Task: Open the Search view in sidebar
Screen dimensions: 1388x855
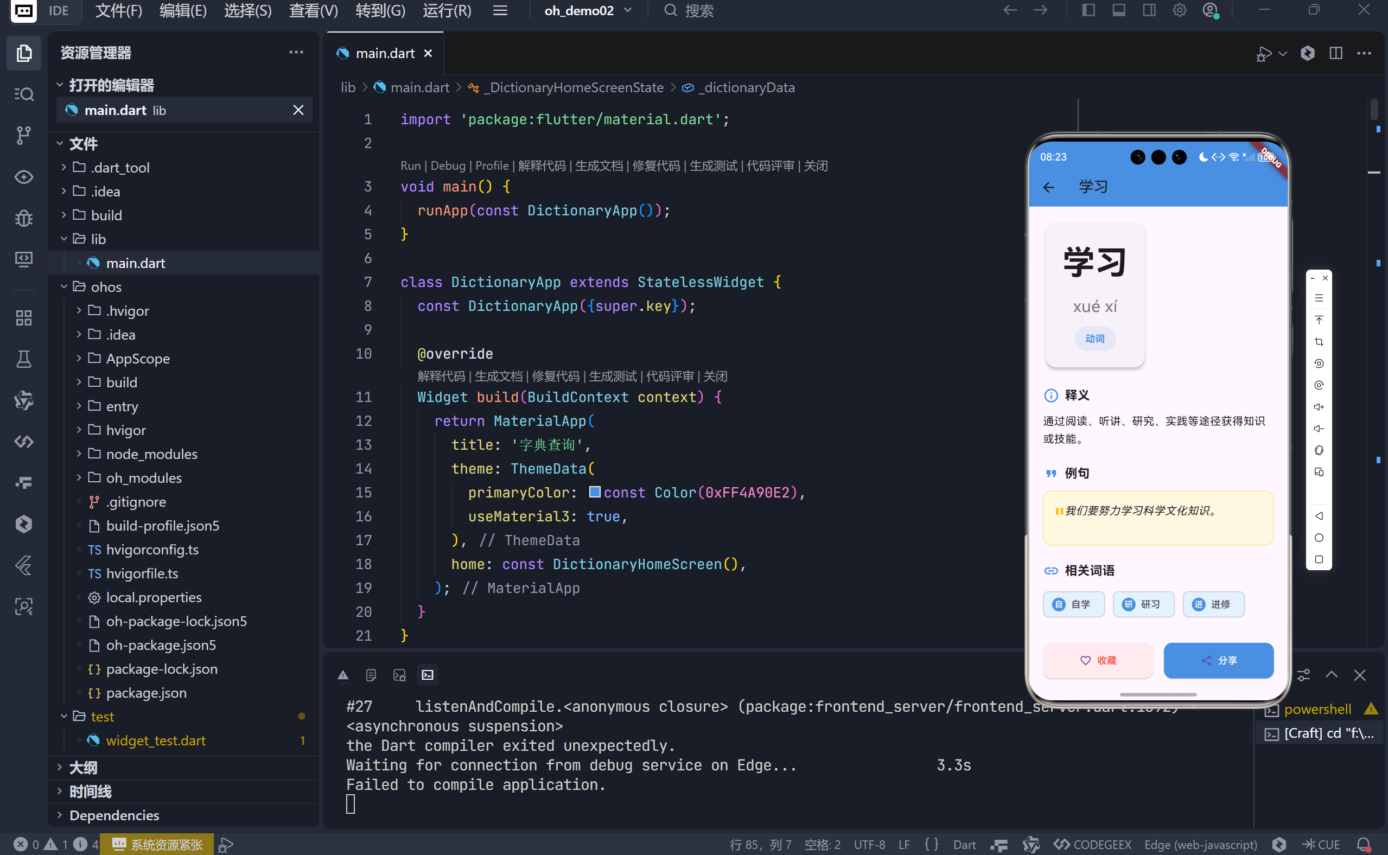Action: tap(23, 94)
